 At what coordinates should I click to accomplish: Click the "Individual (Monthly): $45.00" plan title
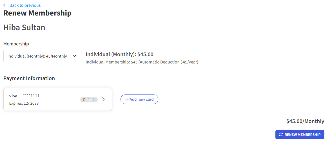pyautogui.click(x=119, y=54)
